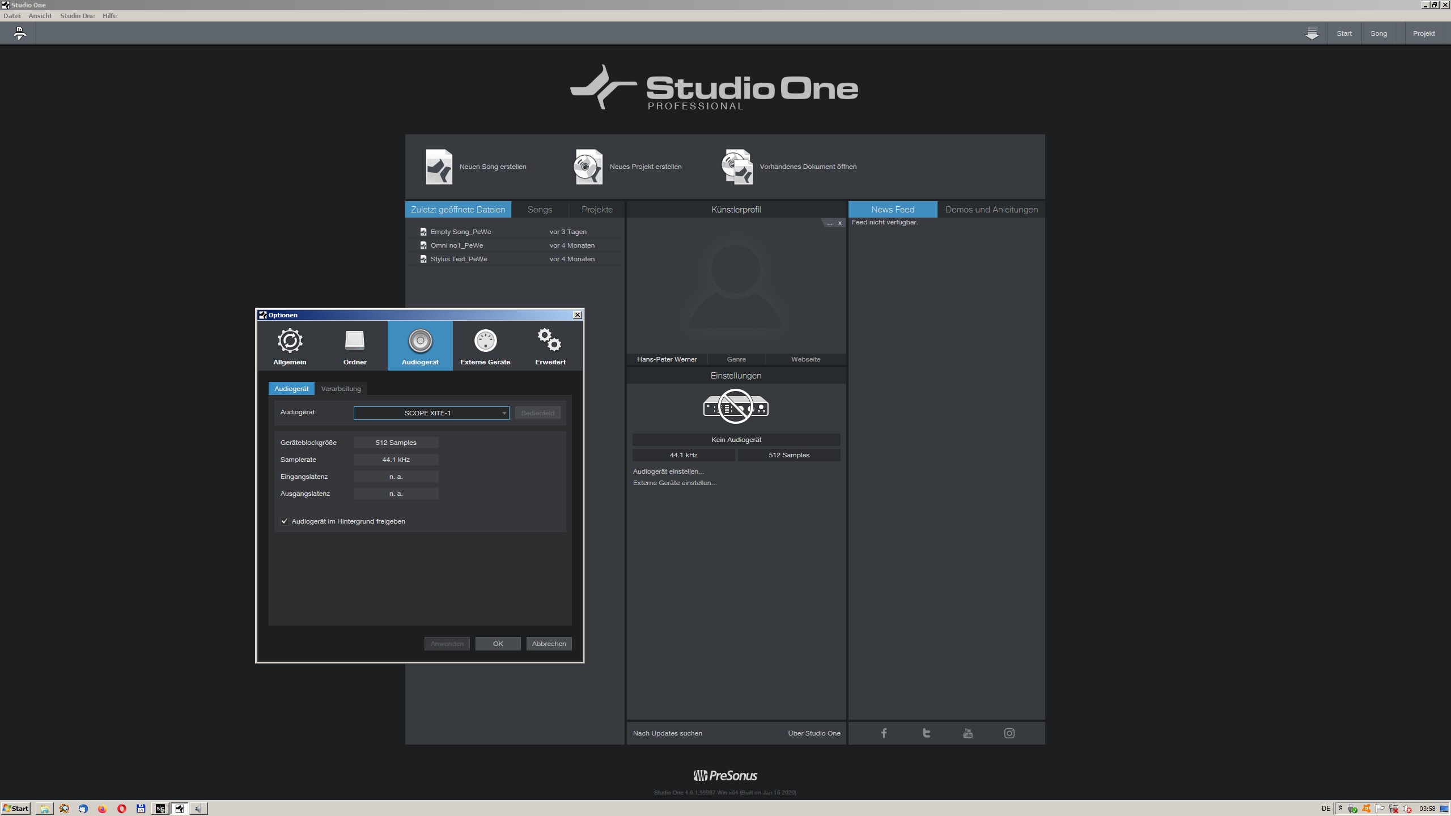Uncheck Audiogerät im Hintergrund freigeben

[285, 521]
